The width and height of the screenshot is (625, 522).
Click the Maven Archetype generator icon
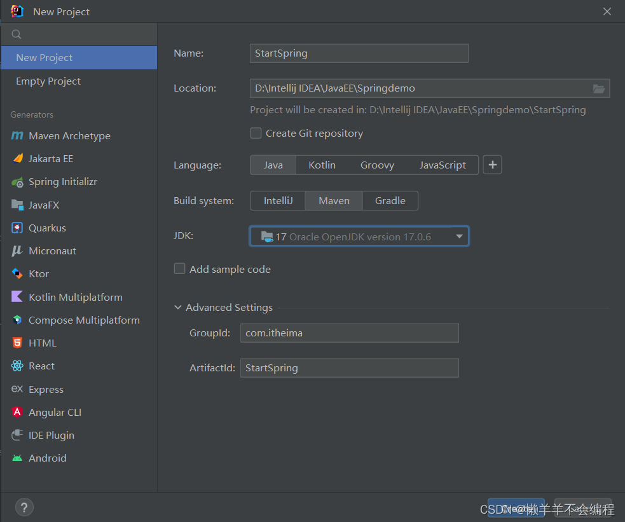[x=17, y=135]
